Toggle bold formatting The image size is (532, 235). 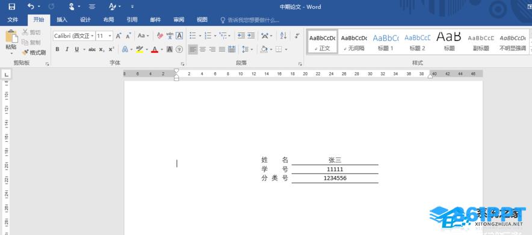point(57,49)
